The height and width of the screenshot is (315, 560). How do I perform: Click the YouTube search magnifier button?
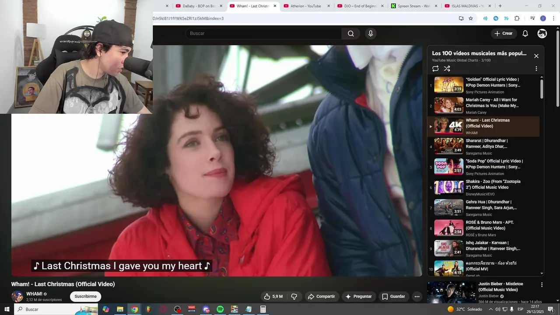click(x=351, y=34)
